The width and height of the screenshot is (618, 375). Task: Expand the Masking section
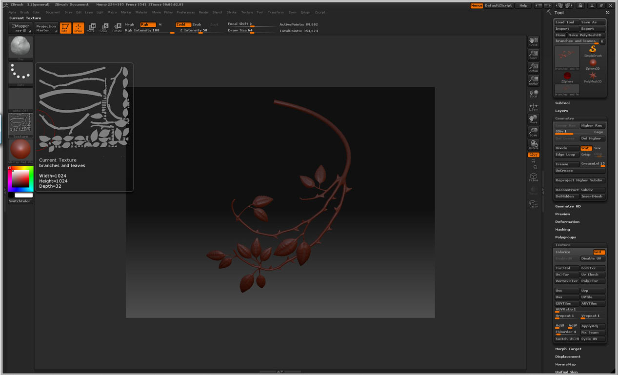[x=562, y=230]
